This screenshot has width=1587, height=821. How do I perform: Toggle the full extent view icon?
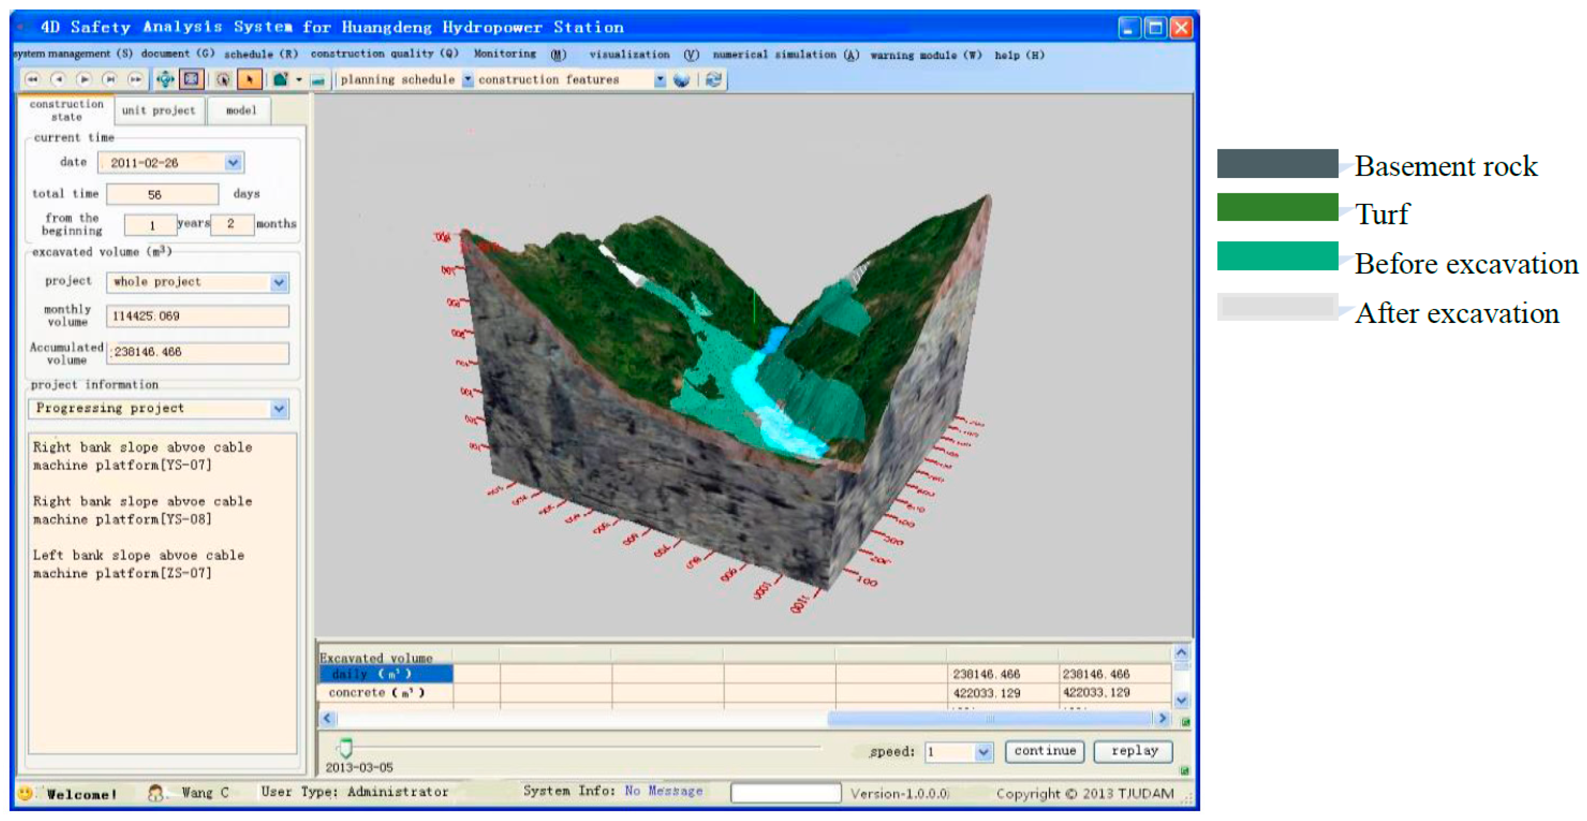[191, 79]
